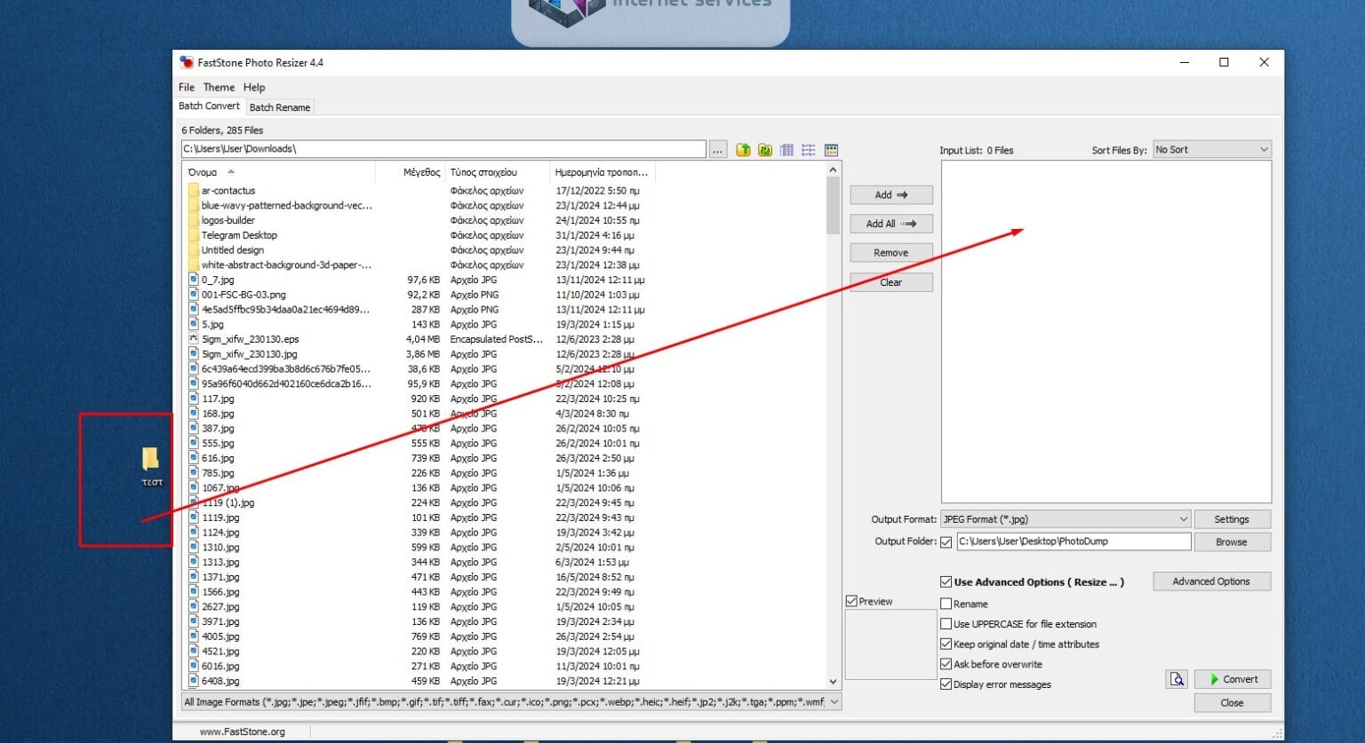This screenshot has height=743, width=1365.
Task: Switch file list to thumbnails view icon
Action: pyautogui.click(x=831, y=150)
